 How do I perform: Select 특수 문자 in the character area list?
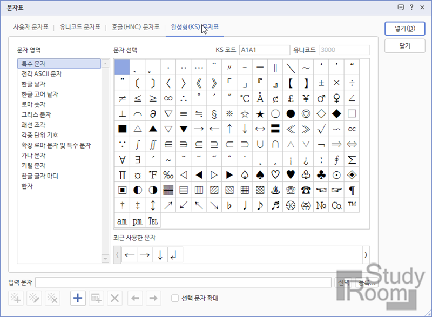(x=59, y=64)
